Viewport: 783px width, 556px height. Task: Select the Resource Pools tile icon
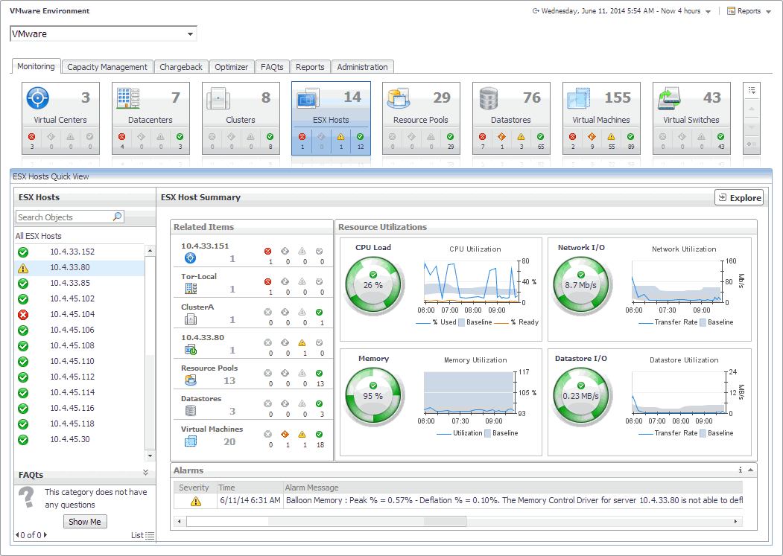pyautogui.click(x=399, y=98)
